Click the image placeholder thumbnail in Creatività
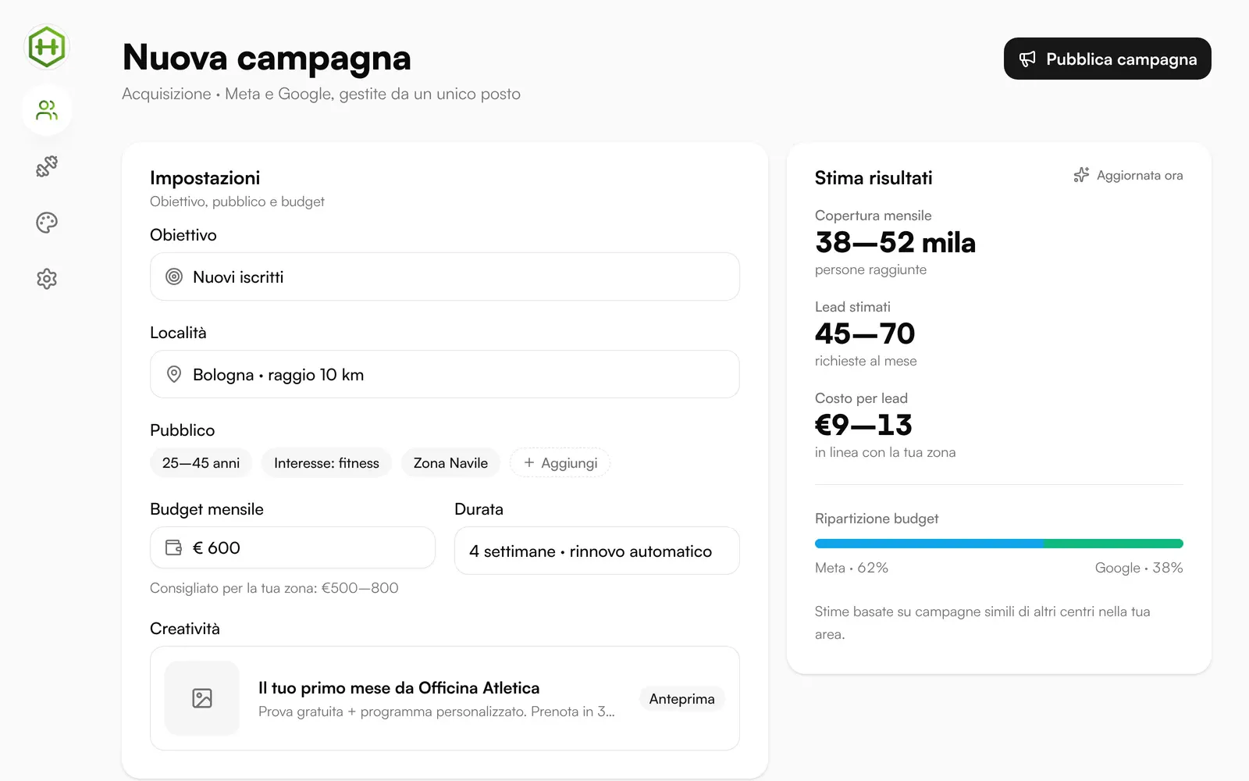 point(202,698)
